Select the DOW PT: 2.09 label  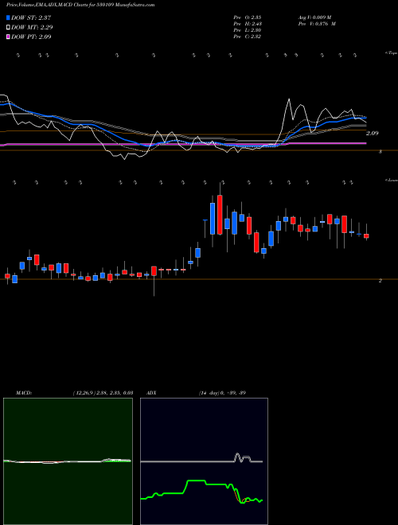click(31, 37)
